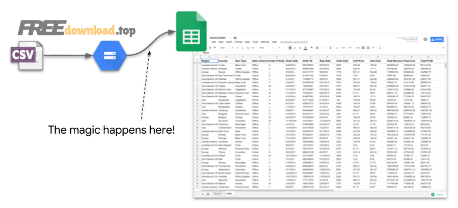Click the insert comment toolbar icon

click(x=363, y=48)
